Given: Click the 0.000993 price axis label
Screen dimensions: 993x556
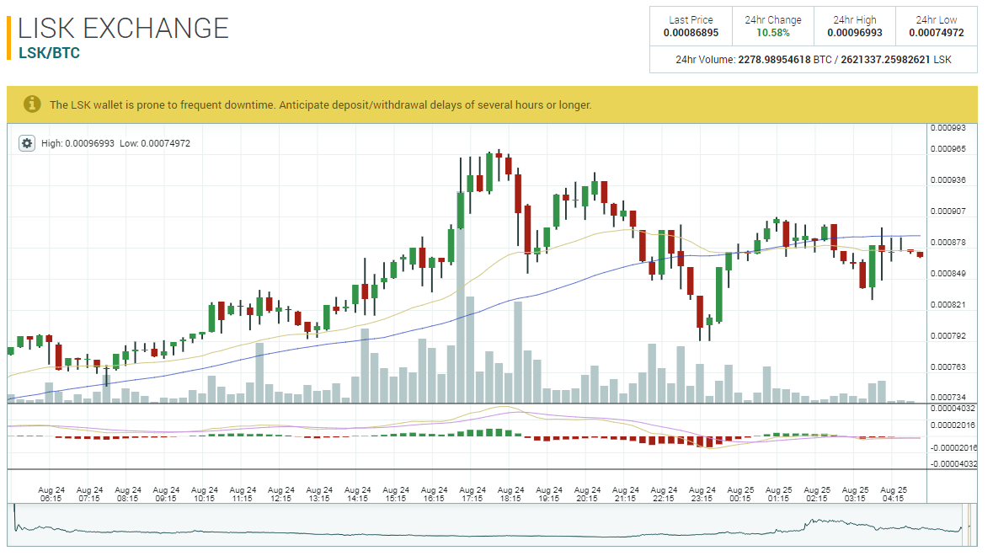Looking at the screenshot, I should tap(948, 128).
